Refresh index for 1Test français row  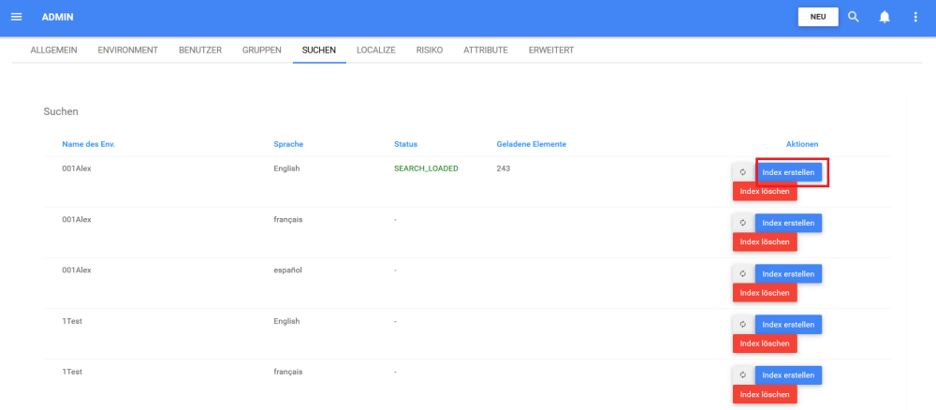point(743,375)
